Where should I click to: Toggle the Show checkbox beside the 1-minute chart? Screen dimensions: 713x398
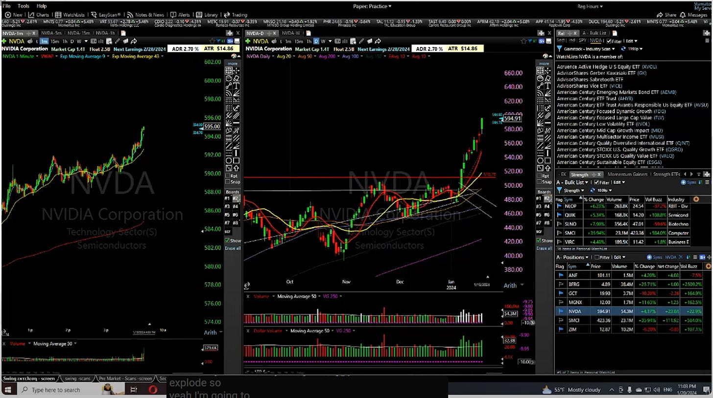(x=228, y=241)
